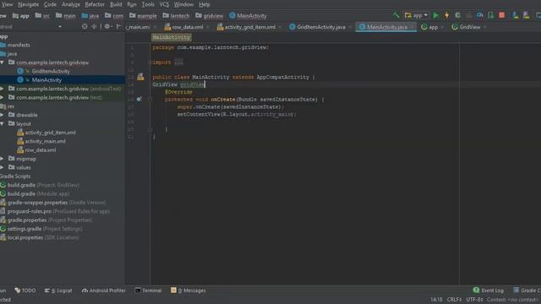This screenshot has height=304, width=541.
Task: Open the Build menu
Action: [x=116, y=4]
